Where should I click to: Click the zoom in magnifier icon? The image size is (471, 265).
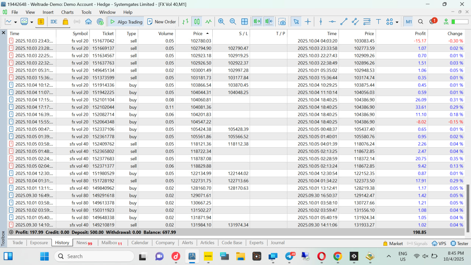221,22
